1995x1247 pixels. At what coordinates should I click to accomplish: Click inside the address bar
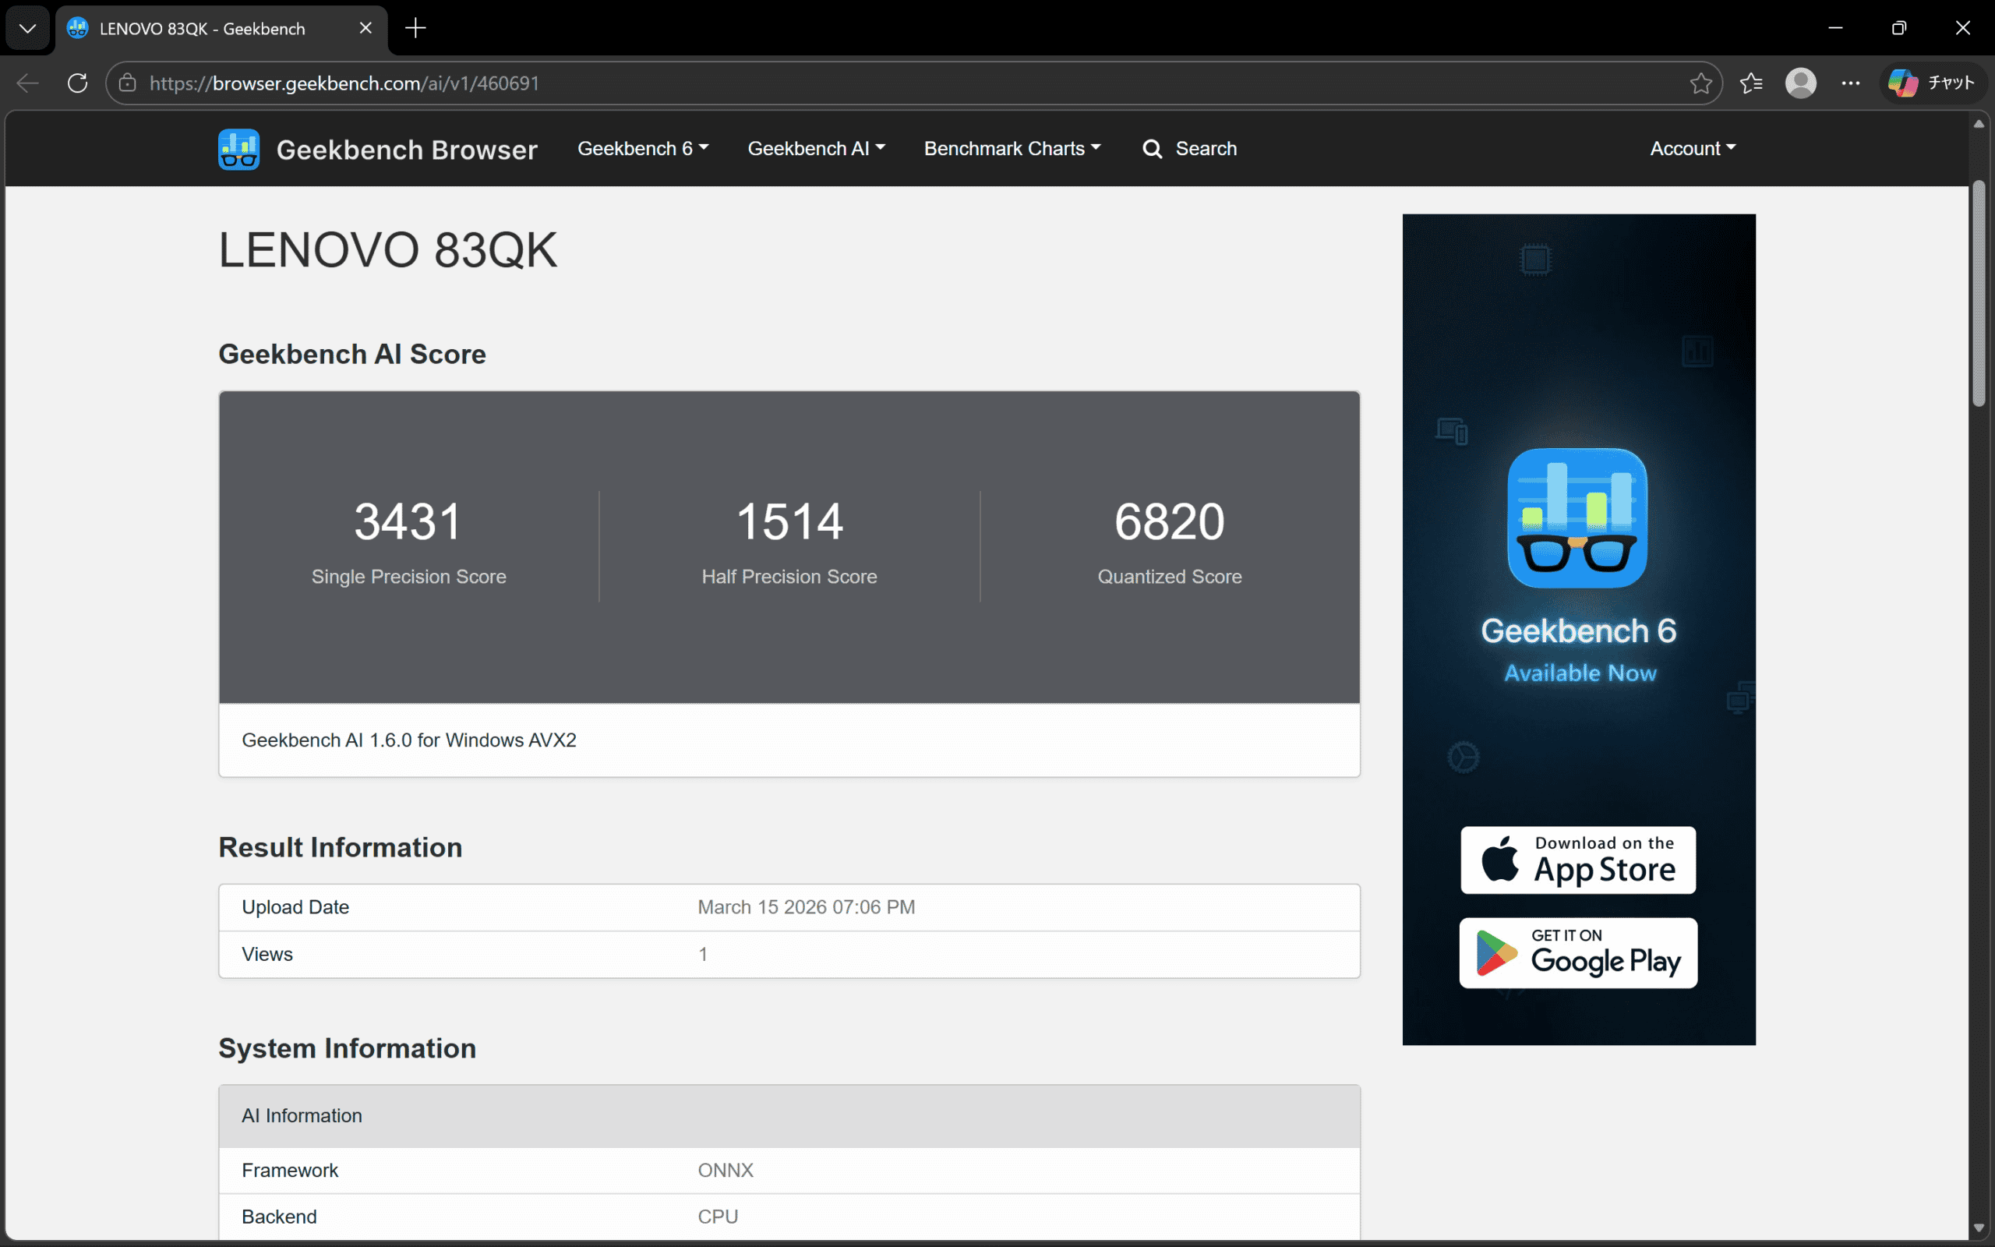coord(577,83)
